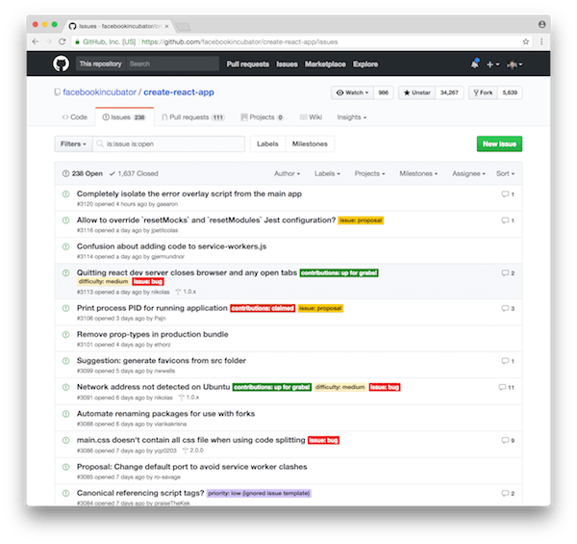Click the GitHub Octocat logo
The image size is (577, 544).
[x=62, y=64]
